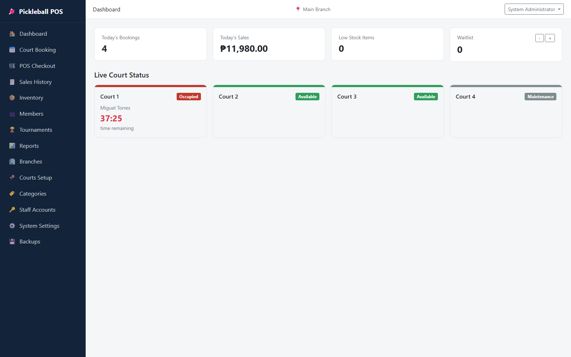This screenshot has height=357, width=571.
Task: Click the POS Checkout cart icon
Action: 12,66
